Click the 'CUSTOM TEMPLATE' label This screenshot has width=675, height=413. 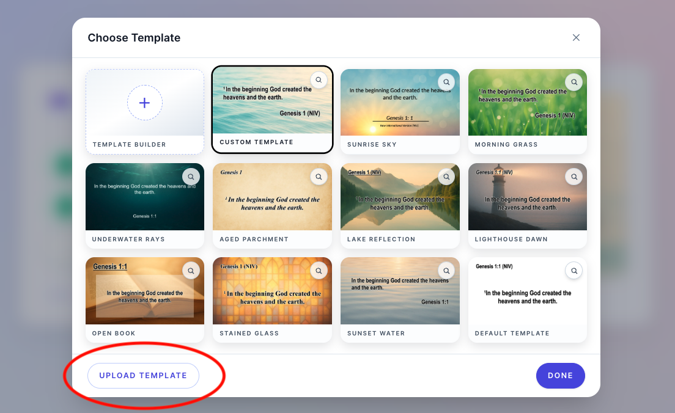click(x=256, y=142)
